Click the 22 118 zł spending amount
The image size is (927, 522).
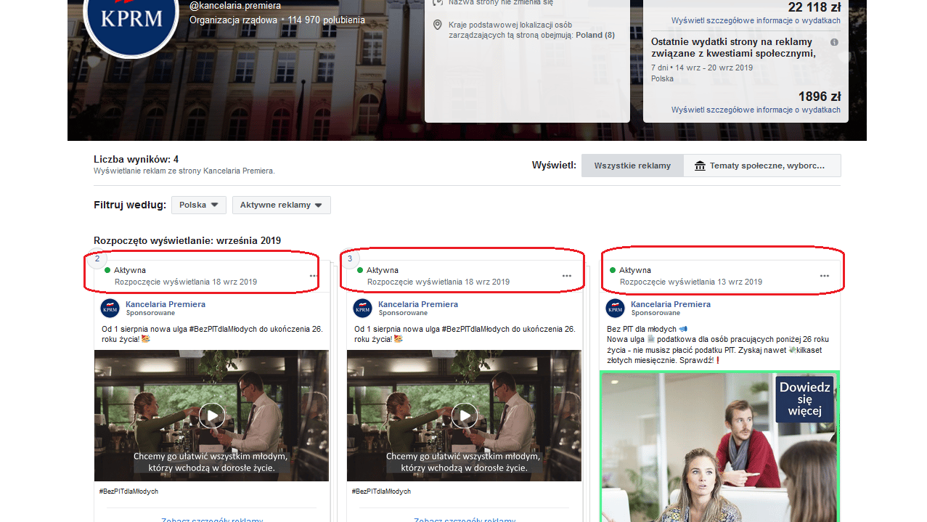click(x=814, y=7)
